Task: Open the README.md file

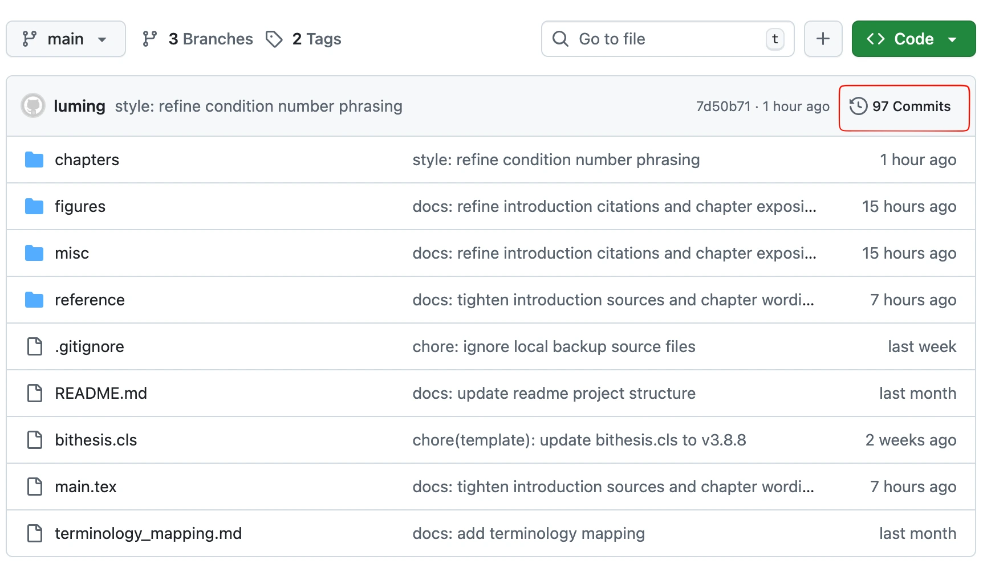Action: pos(101,393)
